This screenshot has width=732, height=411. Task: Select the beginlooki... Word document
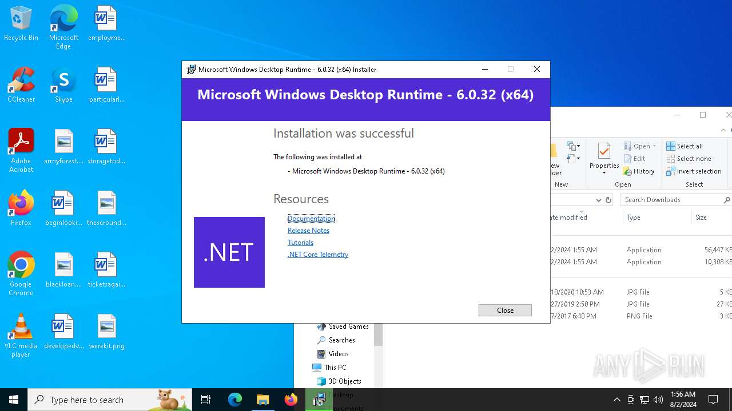63,208
